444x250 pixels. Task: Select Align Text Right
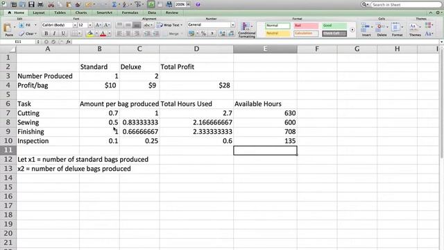click(x=137, y=33)
